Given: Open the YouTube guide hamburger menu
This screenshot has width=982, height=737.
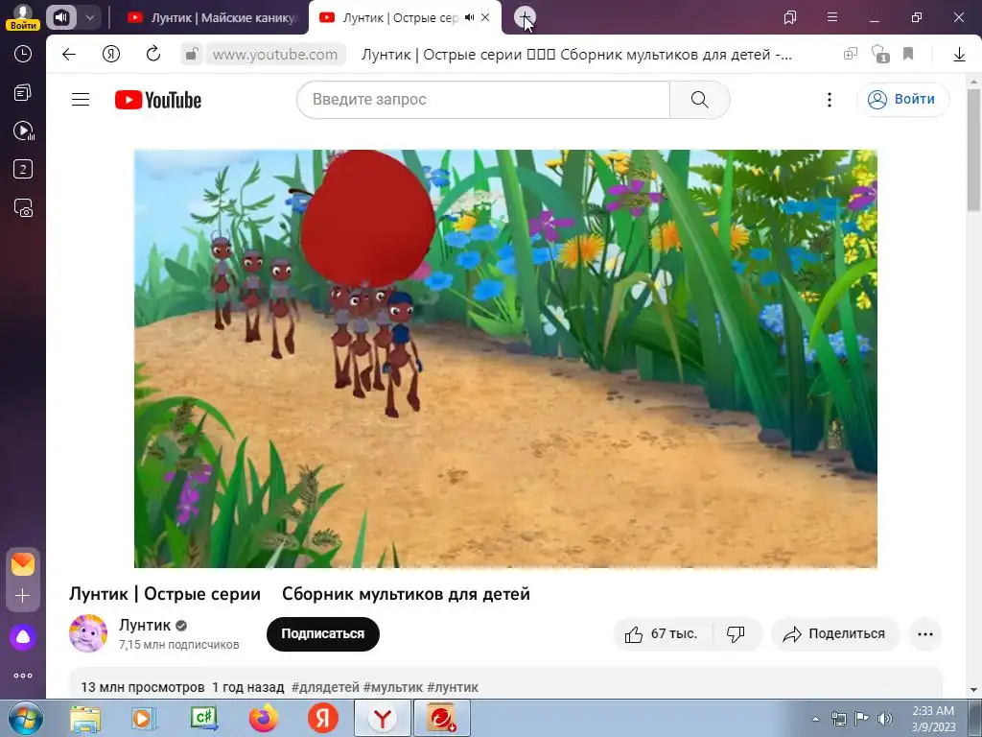Looking at the screenshot, I should 81,100.
